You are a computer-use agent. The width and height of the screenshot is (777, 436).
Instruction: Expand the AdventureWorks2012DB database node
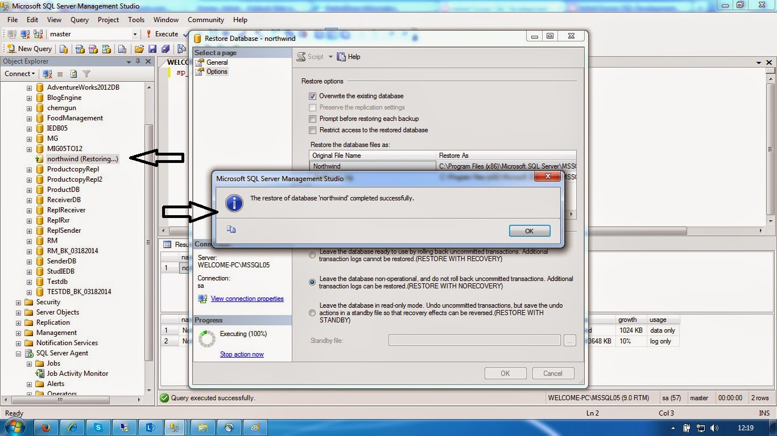pos(29,87)
